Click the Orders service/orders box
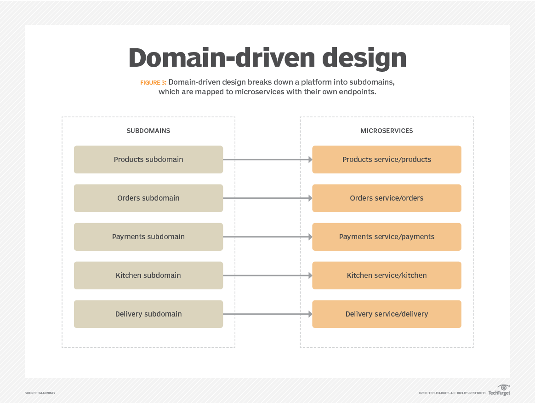Image resolution: width=535 pixels, height=403 pixels. click(387, 198)
